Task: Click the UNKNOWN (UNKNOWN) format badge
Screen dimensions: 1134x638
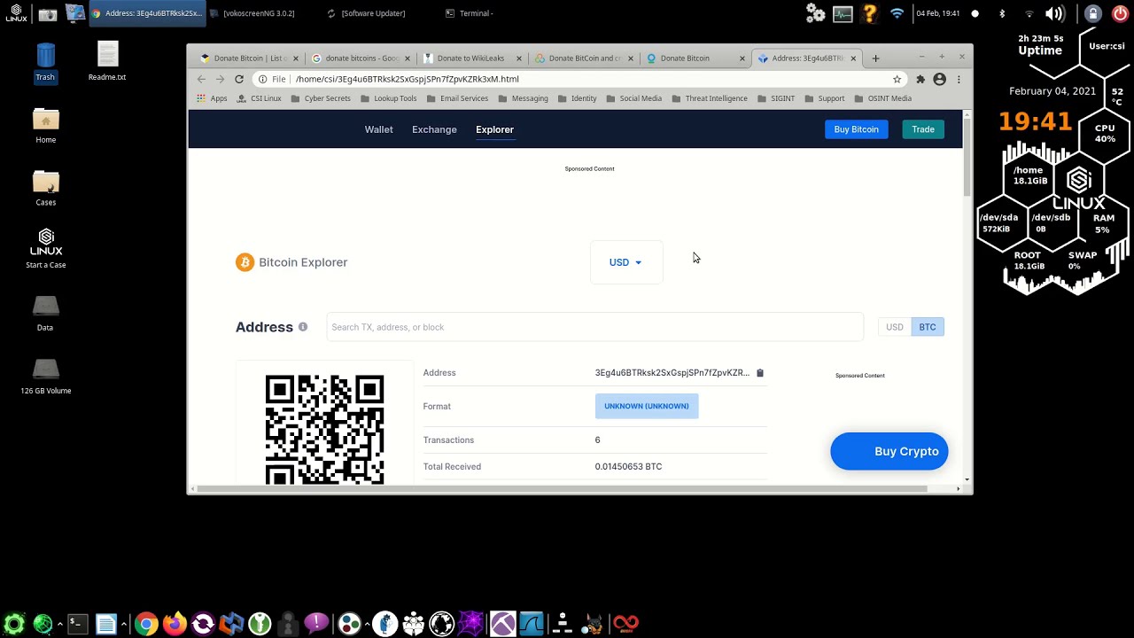Action: pos(647,406)
